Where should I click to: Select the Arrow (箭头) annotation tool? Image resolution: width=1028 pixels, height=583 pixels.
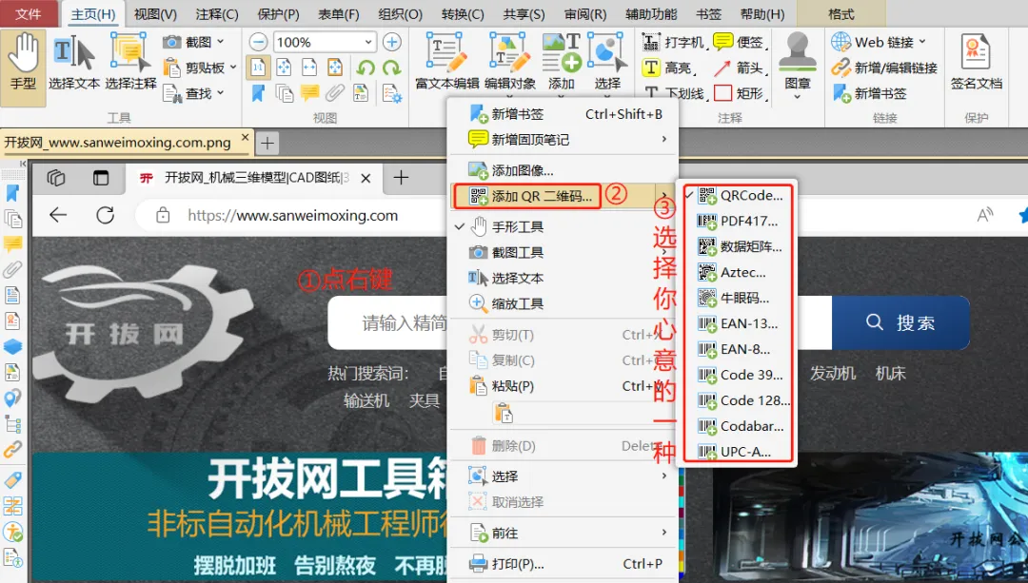click(741, 68)
